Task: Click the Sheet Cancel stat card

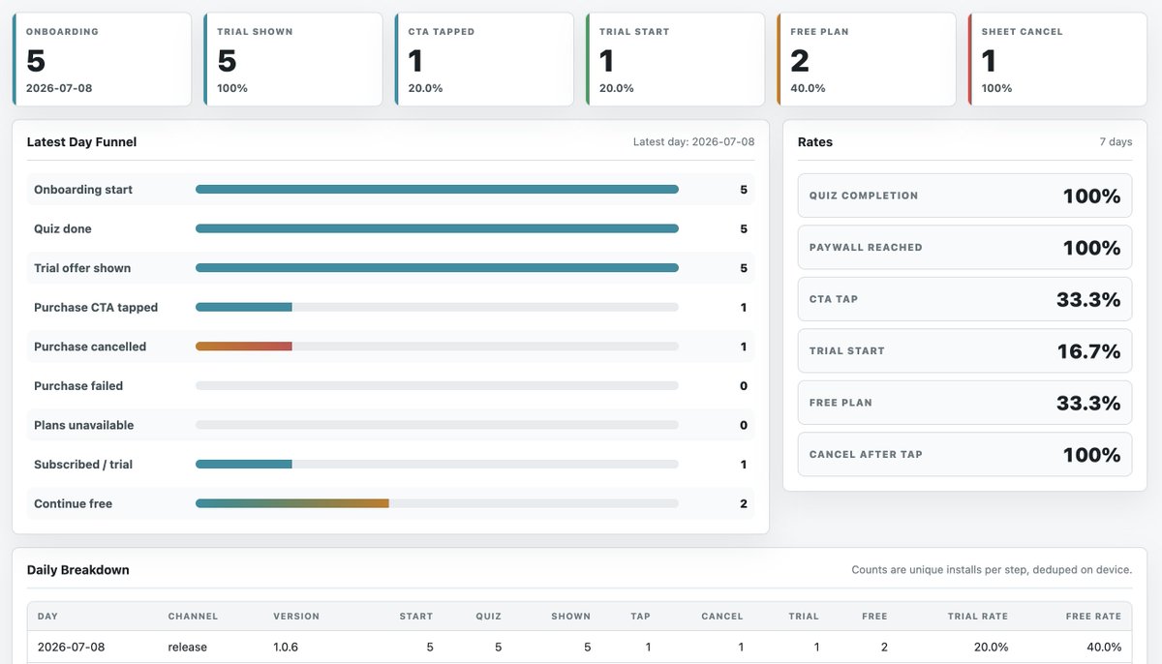Action: point(1057,59)
